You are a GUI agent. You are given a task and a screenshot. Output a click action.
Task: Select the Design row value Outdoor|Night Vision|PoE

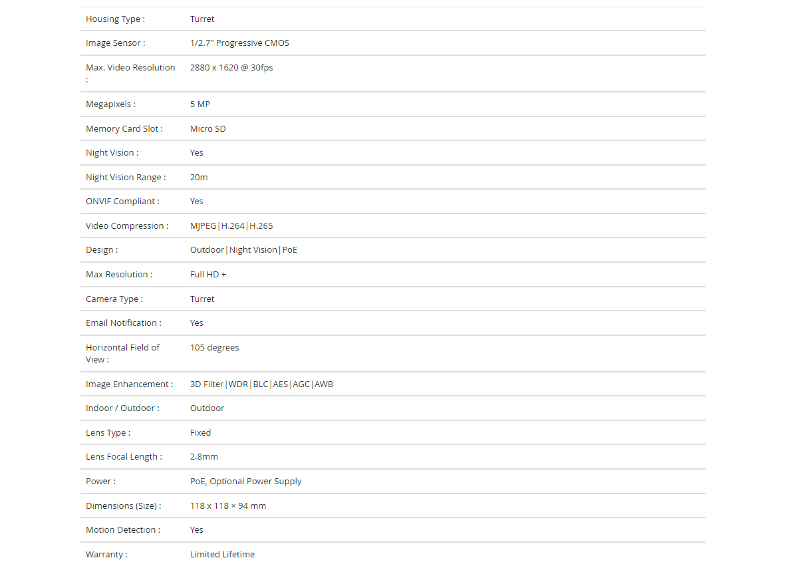pyautogui.click(x=243, y=250)
